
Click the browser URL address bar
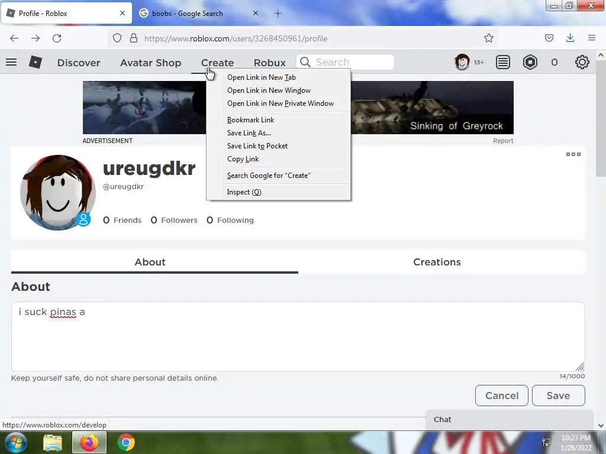point(301,38)
